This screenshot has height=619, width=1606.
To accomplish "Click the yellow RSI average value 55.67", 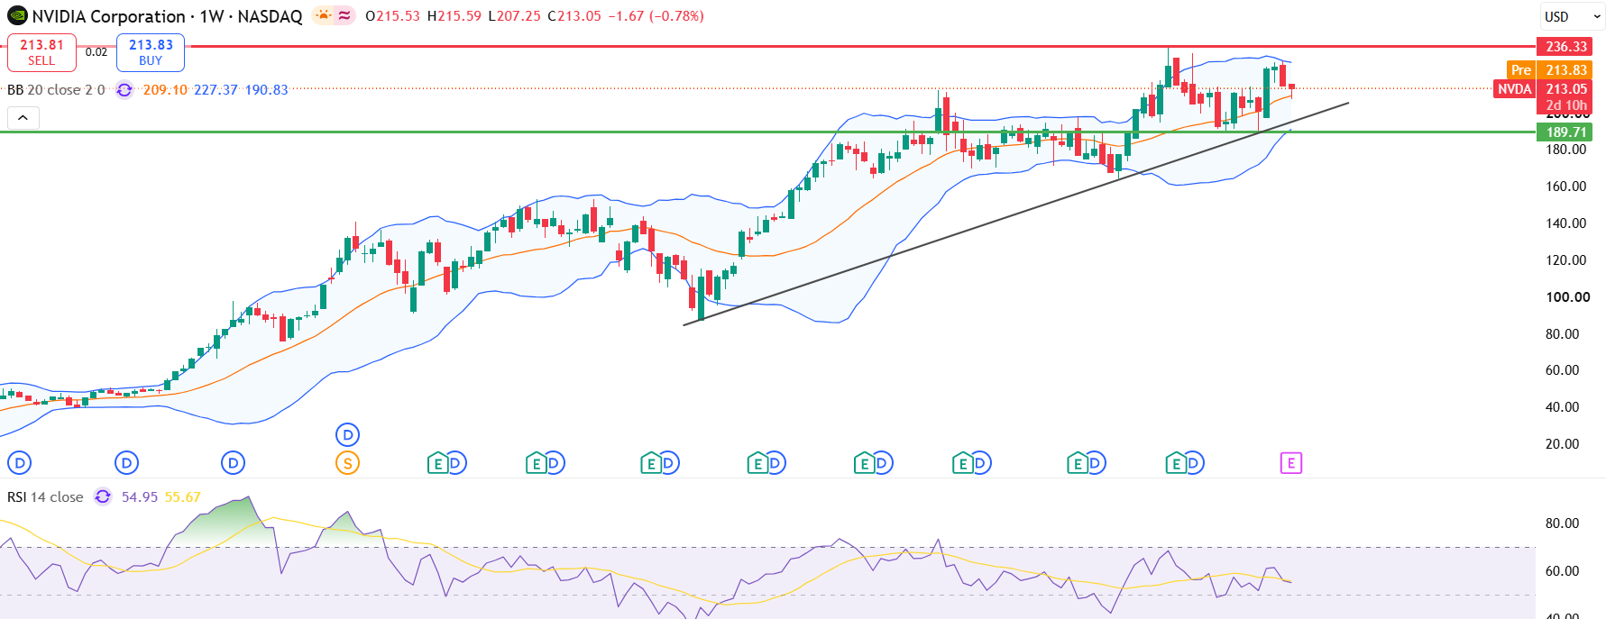I will 183,496.
